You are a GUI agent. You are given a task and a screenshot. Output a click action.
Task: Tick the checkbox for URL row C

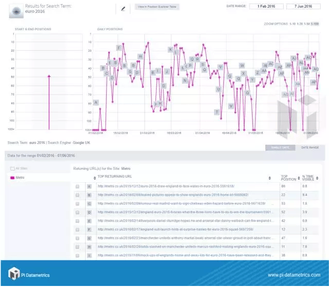coord(77,203)
